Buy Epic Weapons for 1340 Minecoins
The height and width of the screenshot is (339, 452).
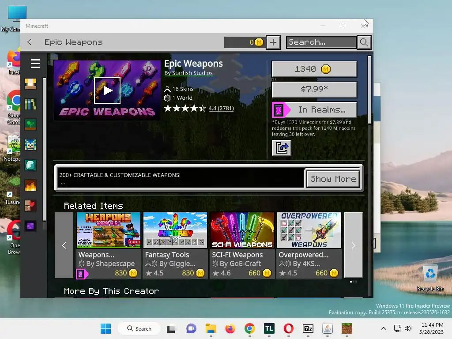point(314,69)
